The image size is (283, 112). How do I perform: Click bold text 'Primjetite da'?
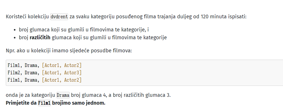pyautogui.click(x=21, y=103)
